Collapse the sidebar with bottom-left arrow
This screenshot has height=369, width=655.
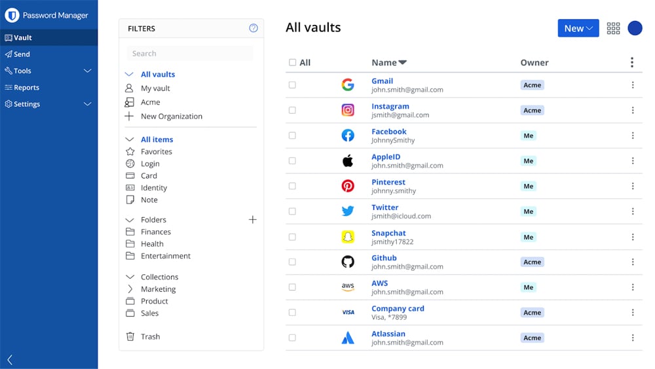coord(10,359)
